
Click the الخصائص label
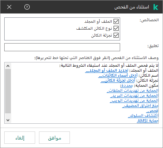[x=149, y=20]
